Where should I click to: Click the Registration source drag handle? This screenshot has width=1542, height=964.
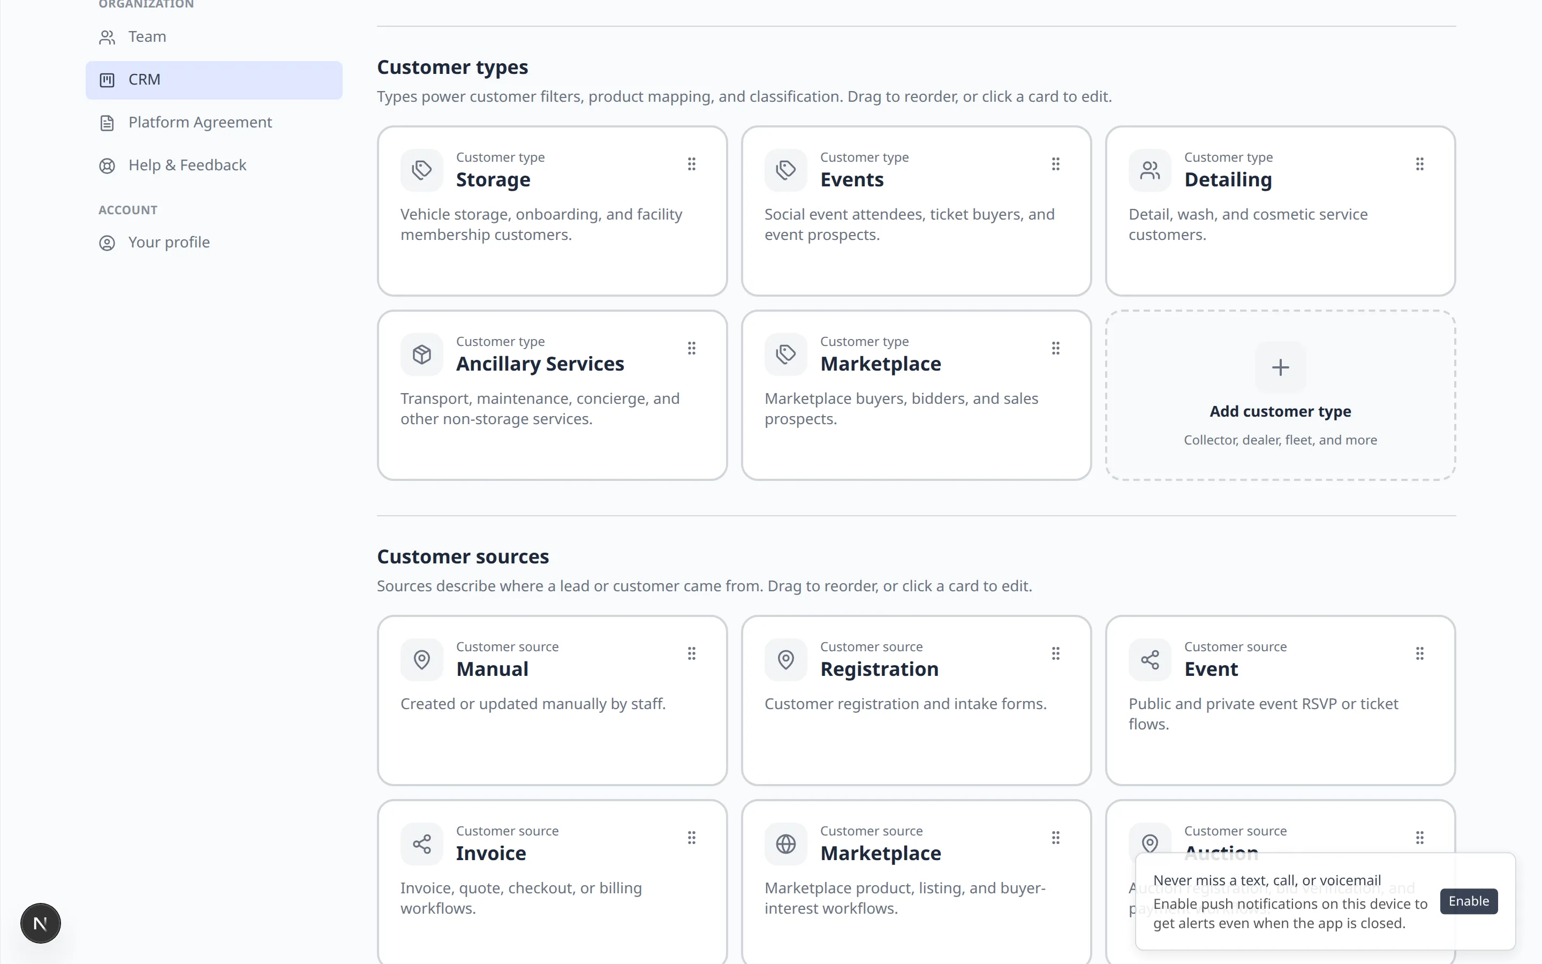pos(1056,653)
